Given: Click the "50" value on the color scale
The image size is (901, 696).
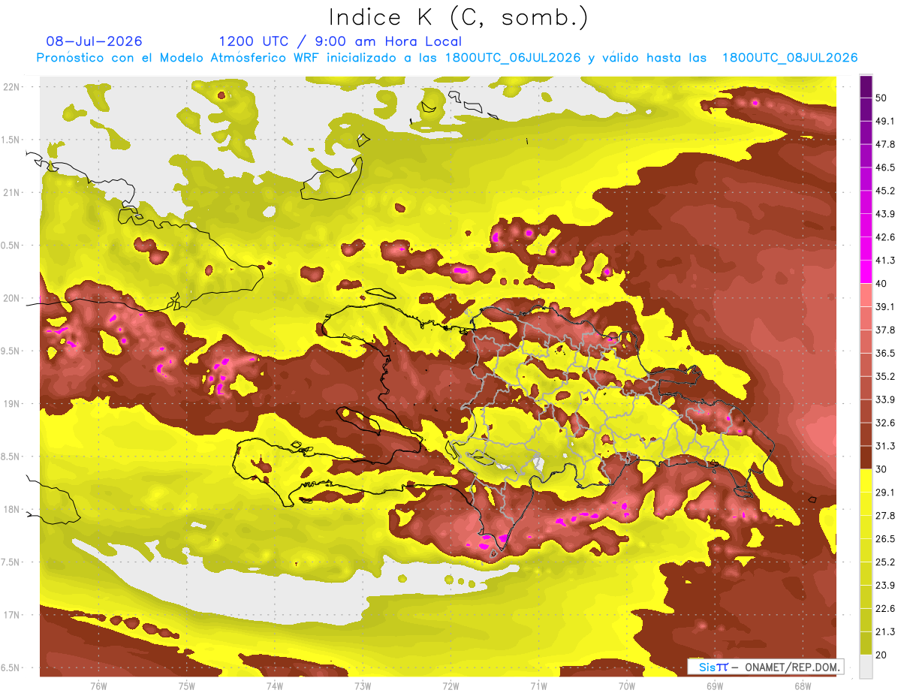Looking at the screenshot, I should point(881,98).
